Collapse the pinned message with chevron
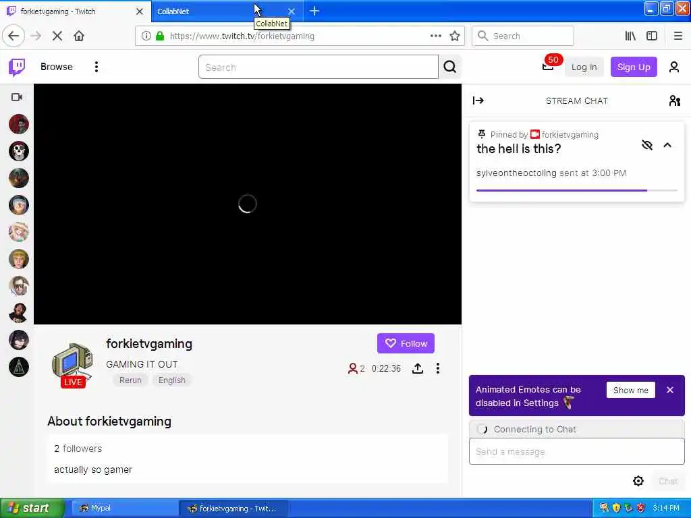This screenshot has width=691, height=518. click(x=667, y=145)
